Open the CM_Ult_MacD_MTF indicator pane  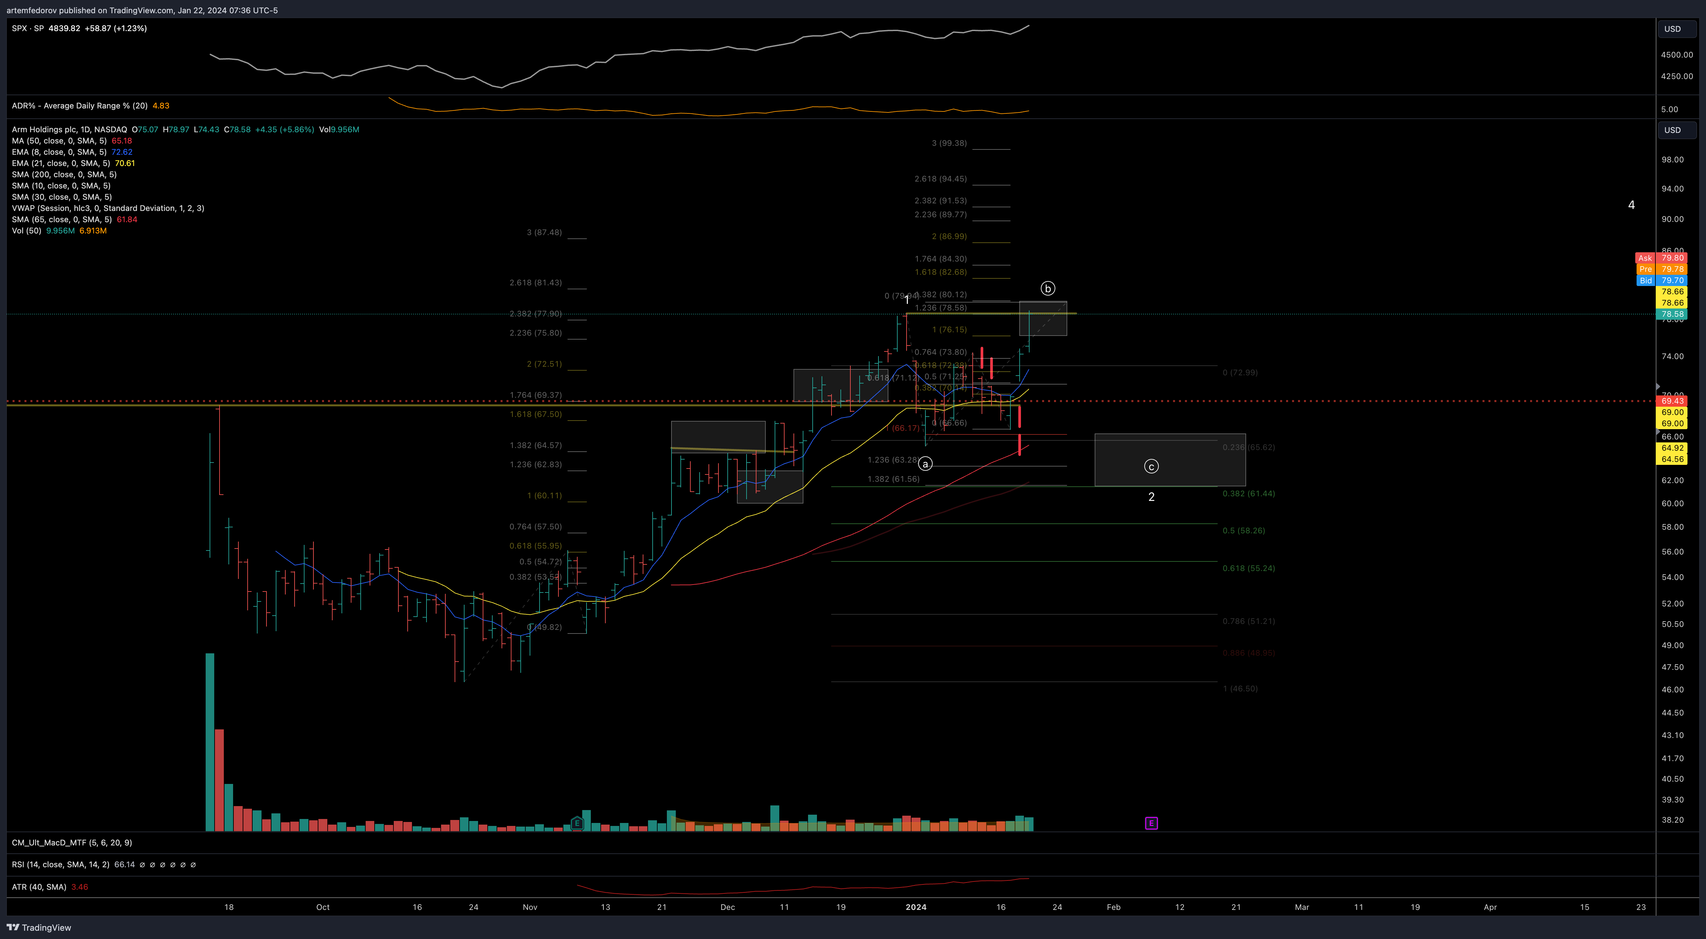tap(71, 842)
